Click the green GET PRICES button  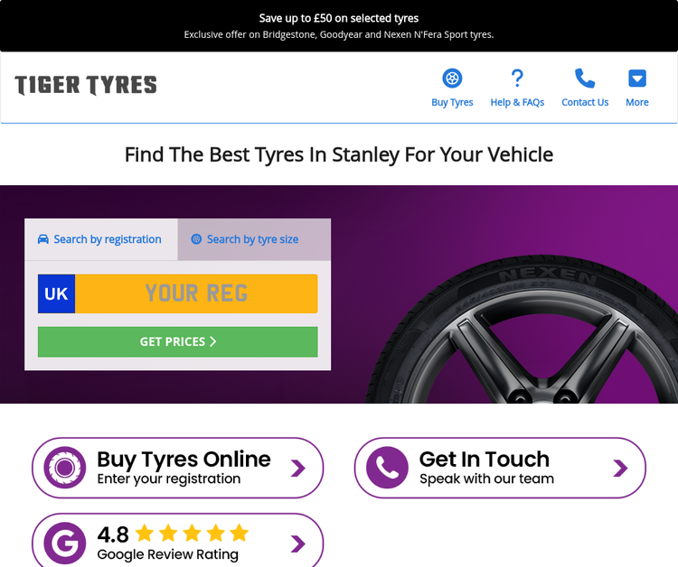point(178,341)
